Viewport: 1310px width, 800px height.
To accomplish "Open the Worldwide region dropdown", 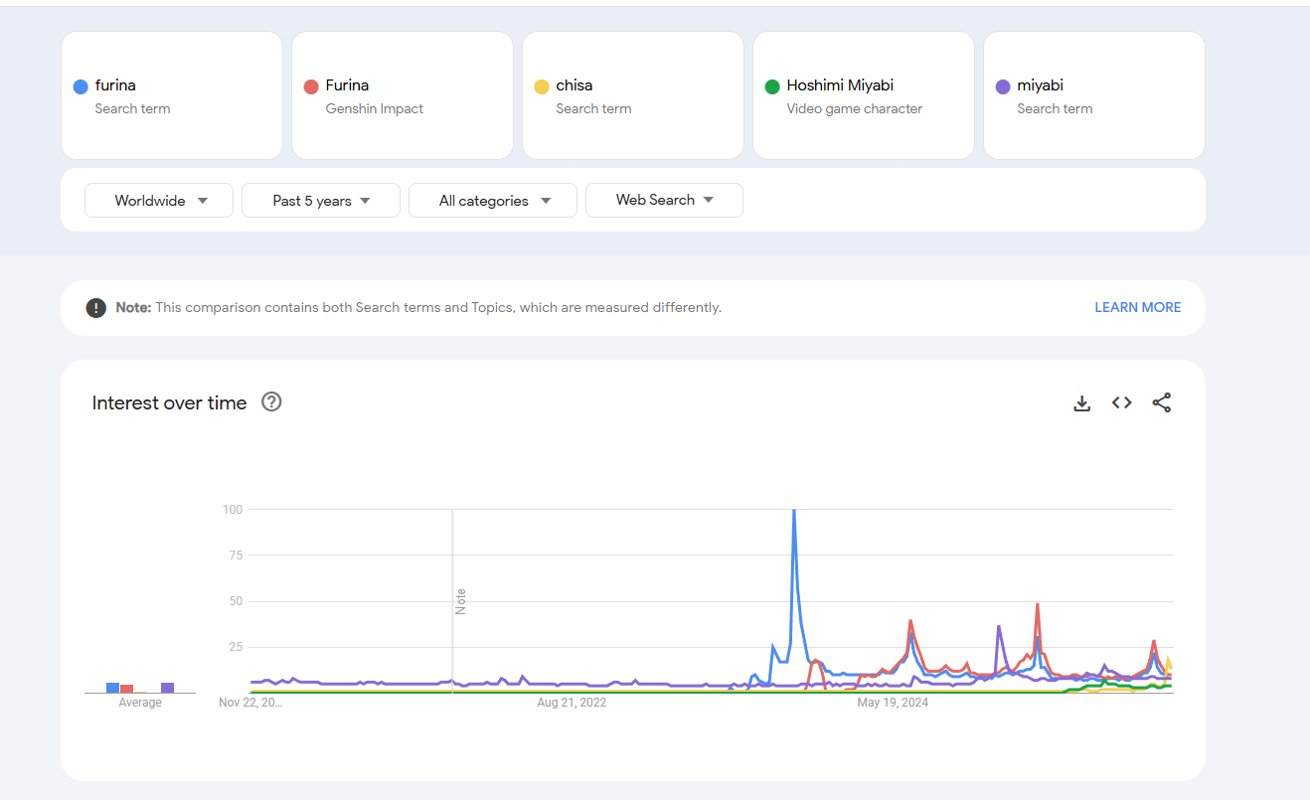I will click(159, 201).
